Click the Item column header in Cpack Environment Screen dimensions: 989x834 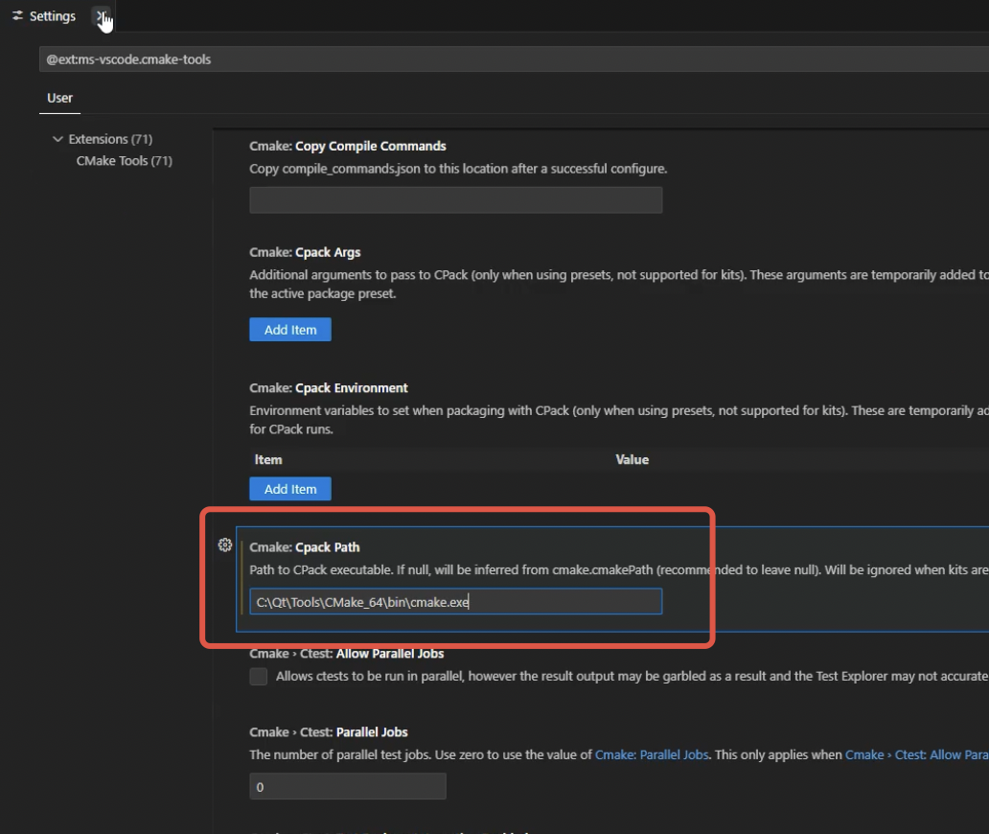tap(268, 460)
